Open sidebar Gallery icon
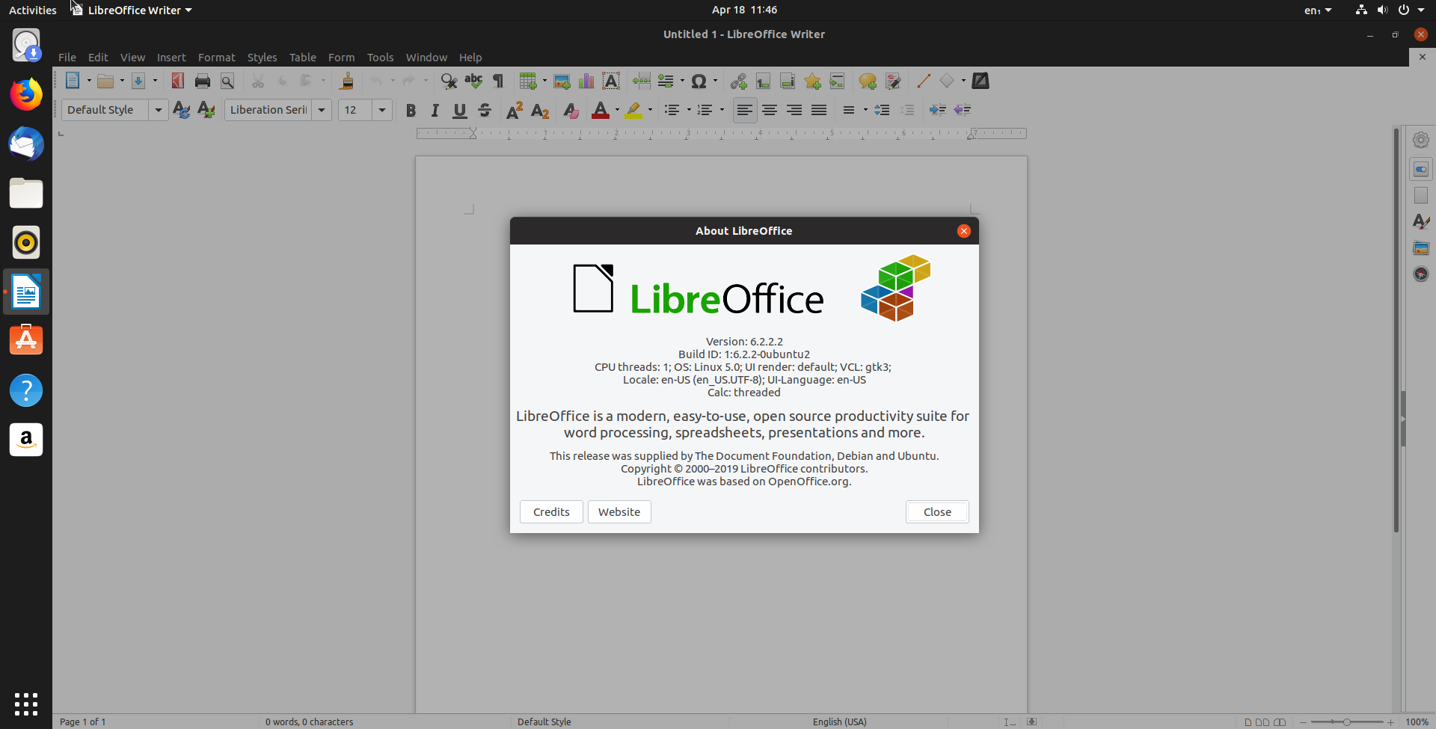Image resolution: width=1436 pixels, height=729 pixels. [x=1421, y=247]
